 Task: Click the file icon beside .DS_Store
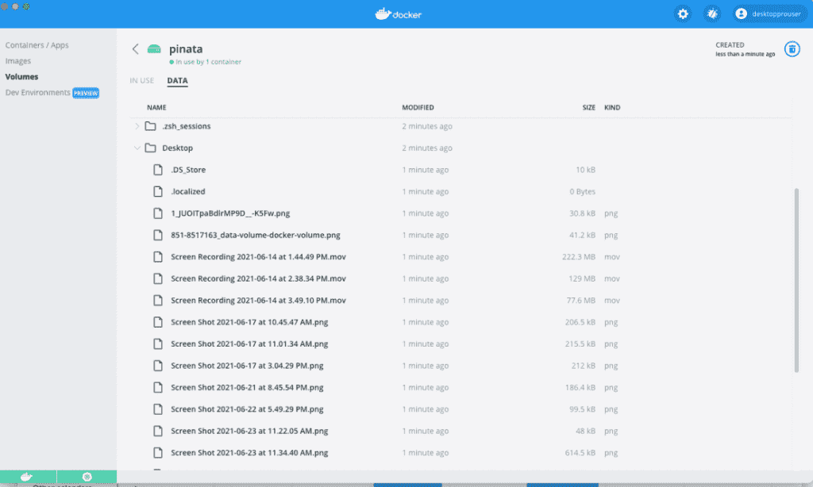[157, 169]
